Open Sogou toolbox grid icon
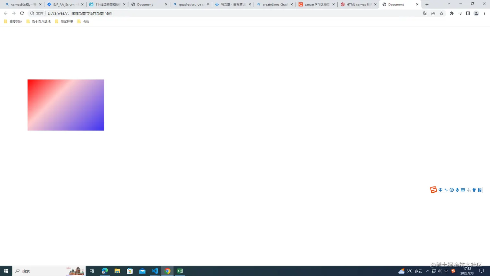 point(480,190)
